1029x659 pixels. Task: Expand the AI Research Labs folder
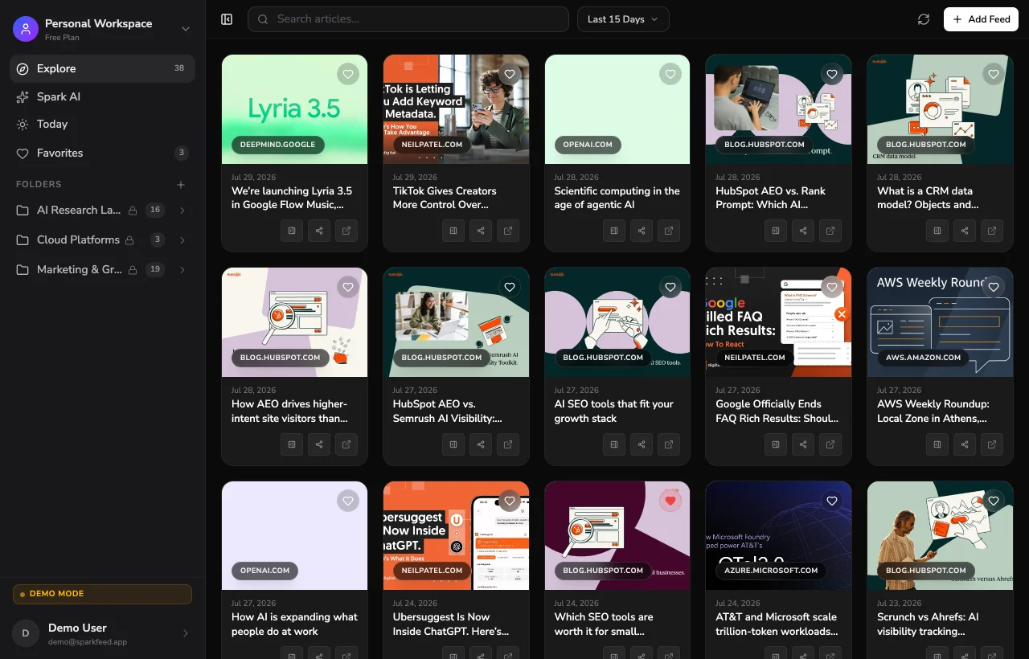click(x=182, y=210)
